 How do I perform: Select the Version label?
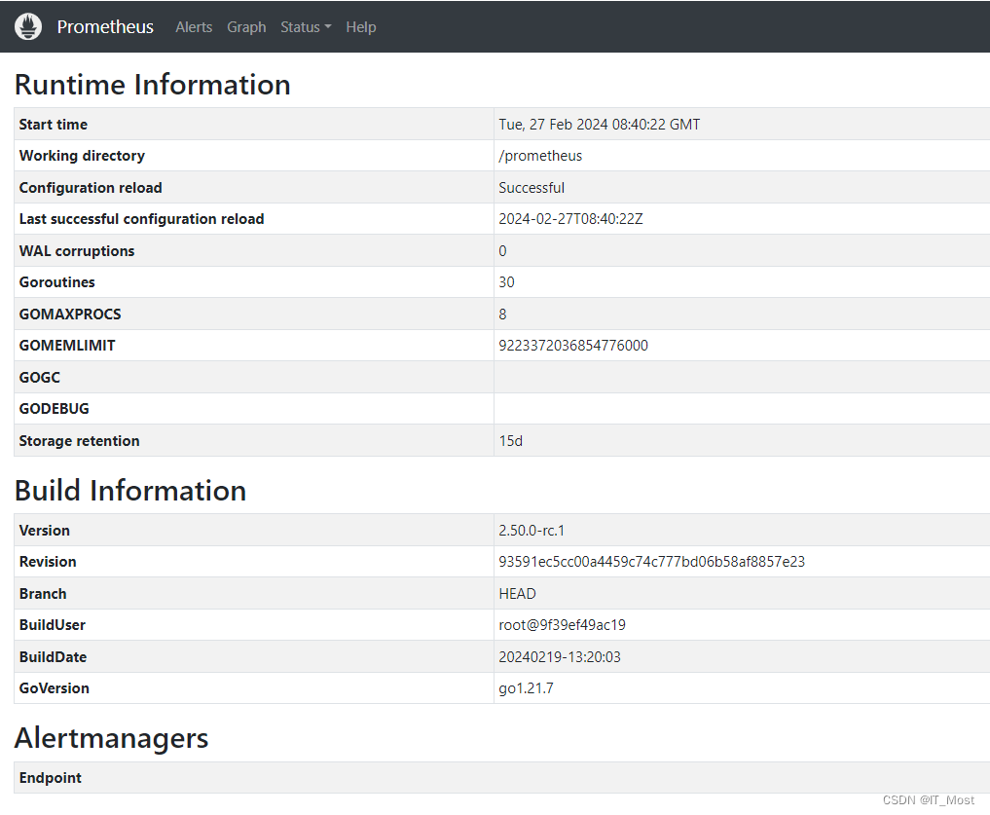point(44,530)
